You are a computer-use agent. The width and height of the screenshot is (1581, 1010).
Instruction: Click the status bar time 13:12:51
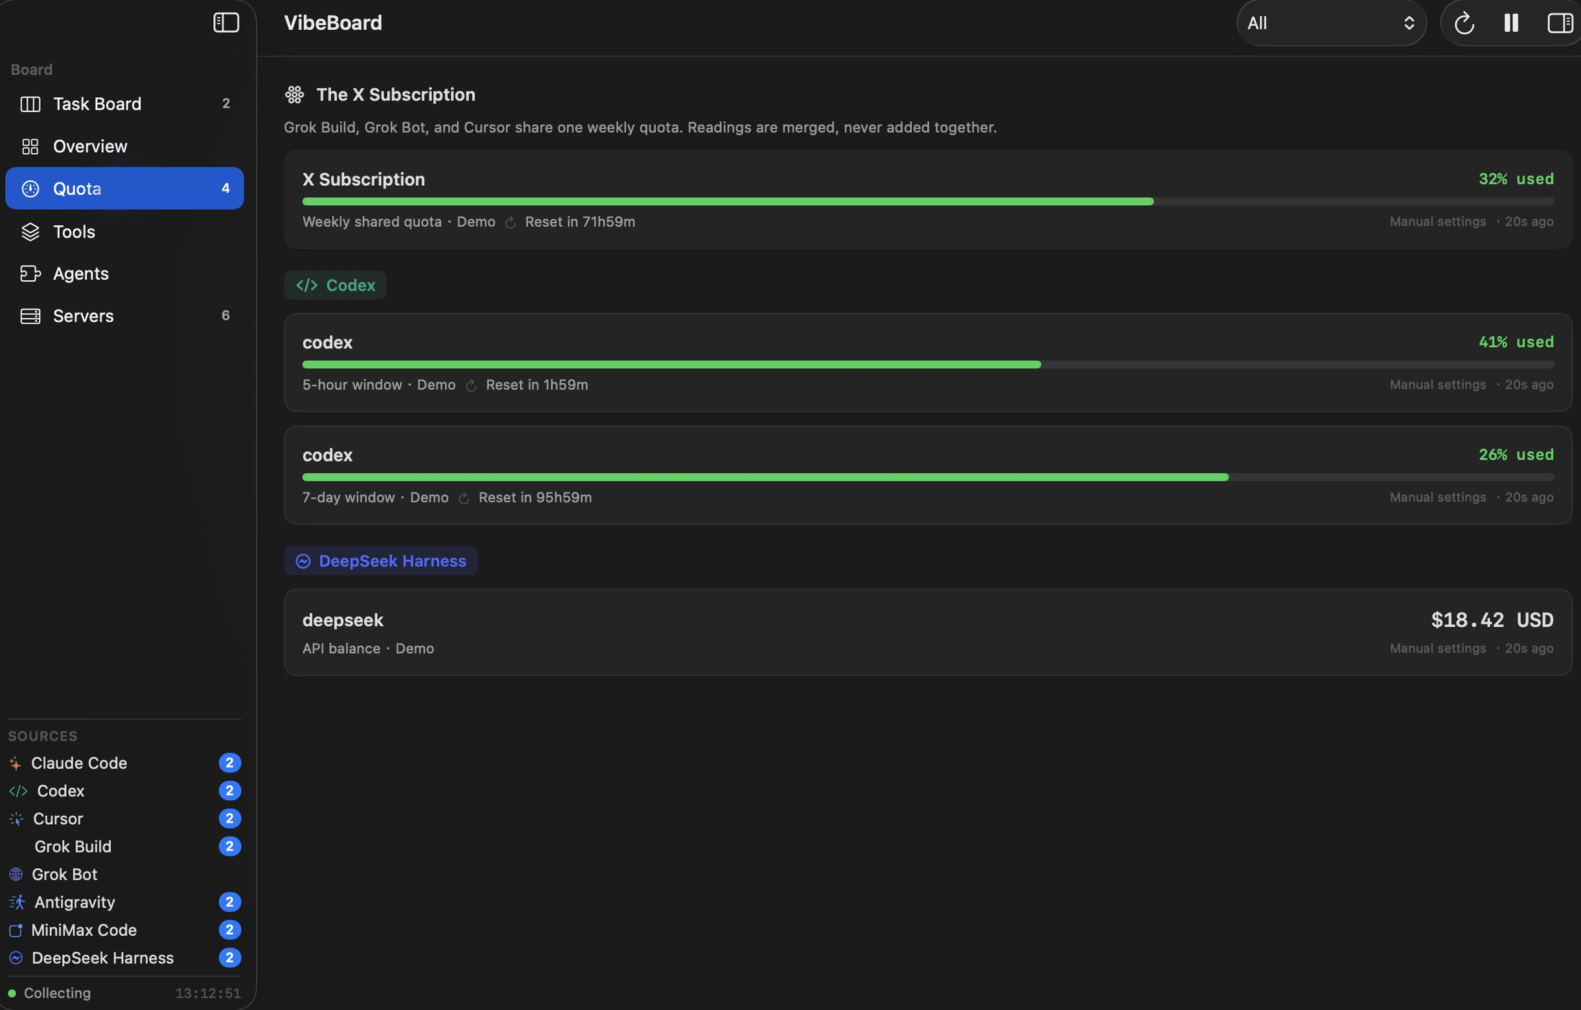point(208,993)
